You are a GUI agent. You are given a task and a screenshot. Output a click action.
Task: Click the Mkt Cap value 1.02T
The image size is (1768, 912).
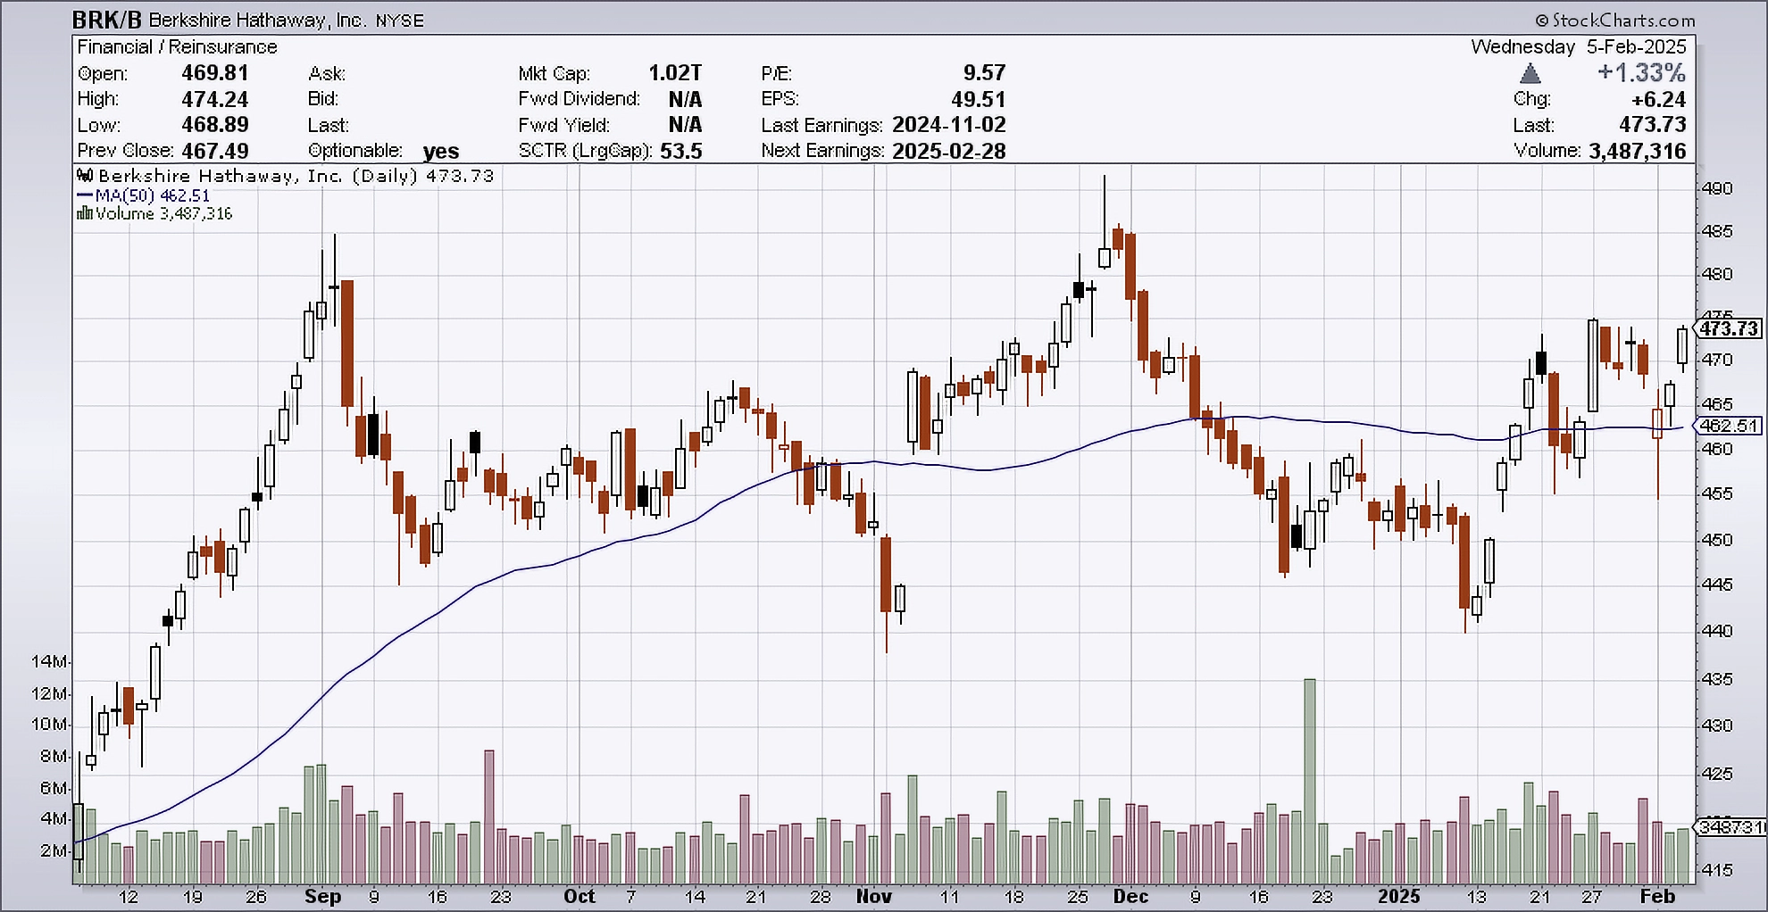675,73
